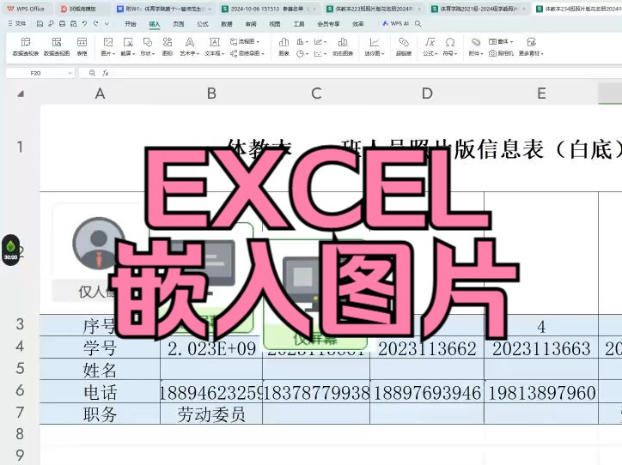Open the column chart type dropdown

pos(302,41)
